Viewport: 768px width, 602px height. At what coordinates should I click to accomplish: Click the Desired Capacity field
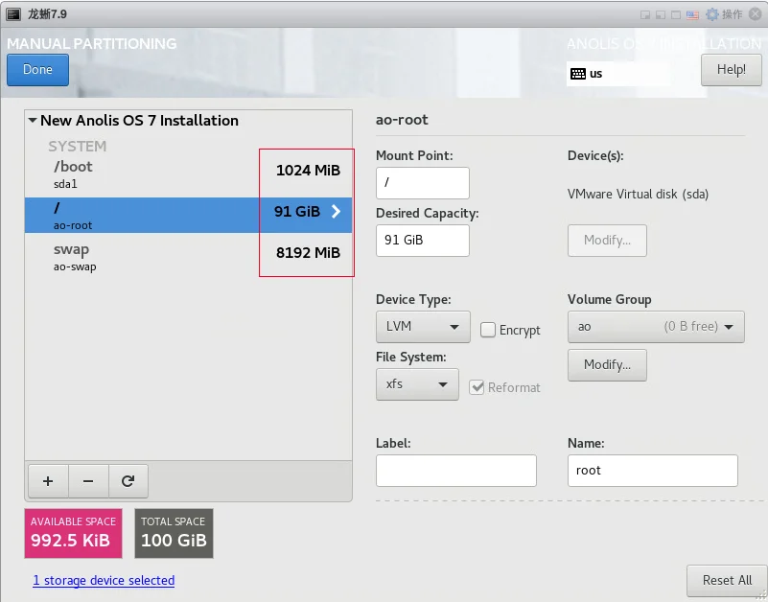pyautogui.click(x=423, y=240)
